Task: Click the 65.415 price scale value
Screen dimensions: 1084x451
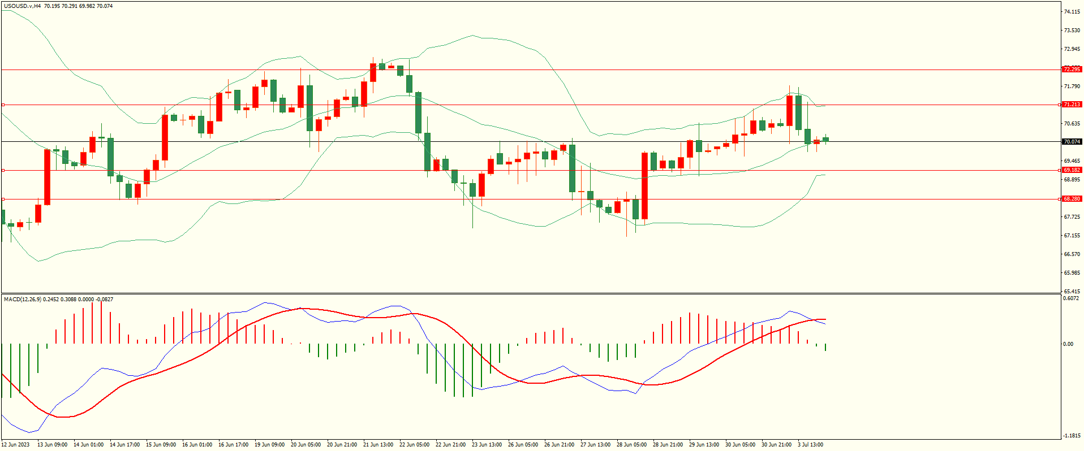Action: pos(1072,292)
